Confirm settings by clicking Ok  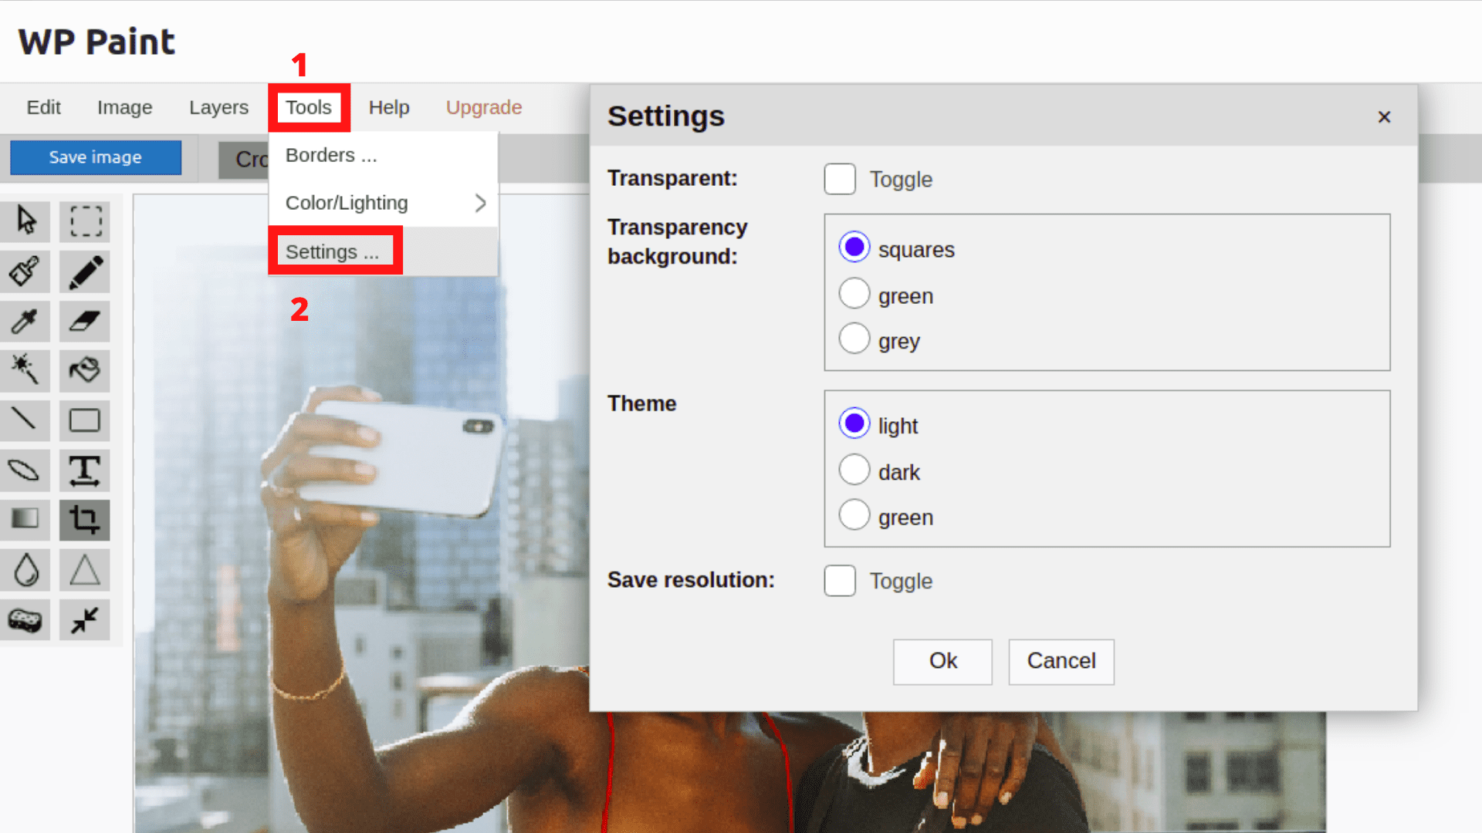coord(942,661)
